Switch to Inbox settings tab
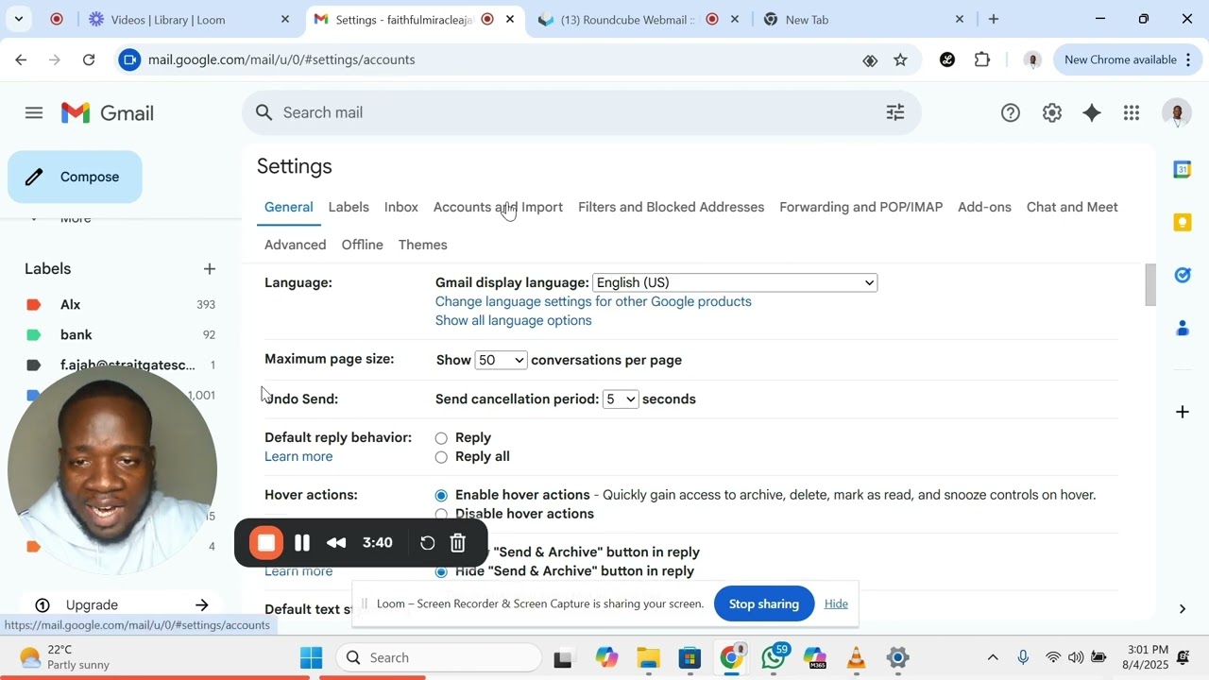Viewport: 1209px width, 680px height. coord(401,207)
